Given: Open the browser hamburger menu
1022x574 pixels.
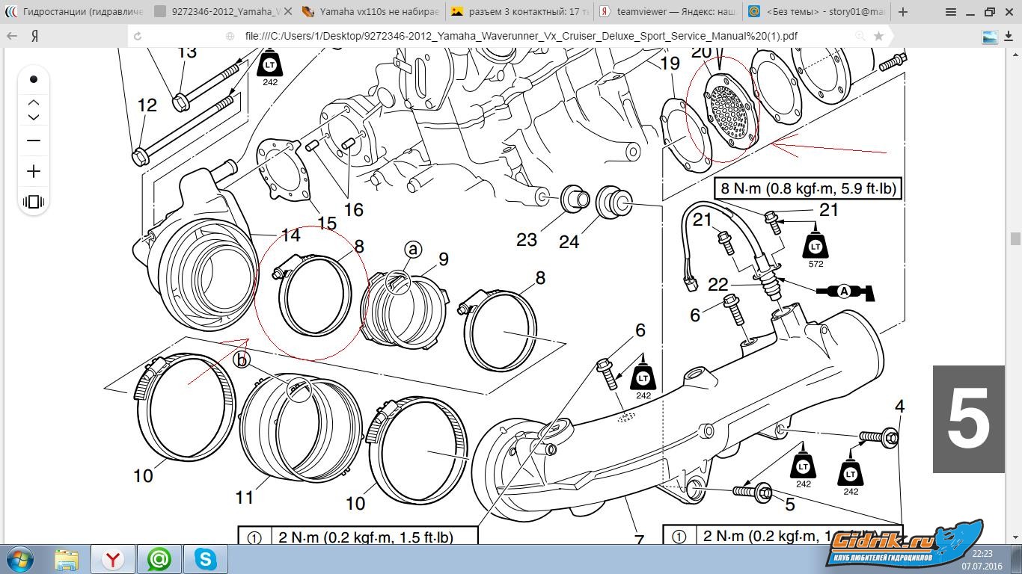Looking at the screenshot, I should [950, 12].
